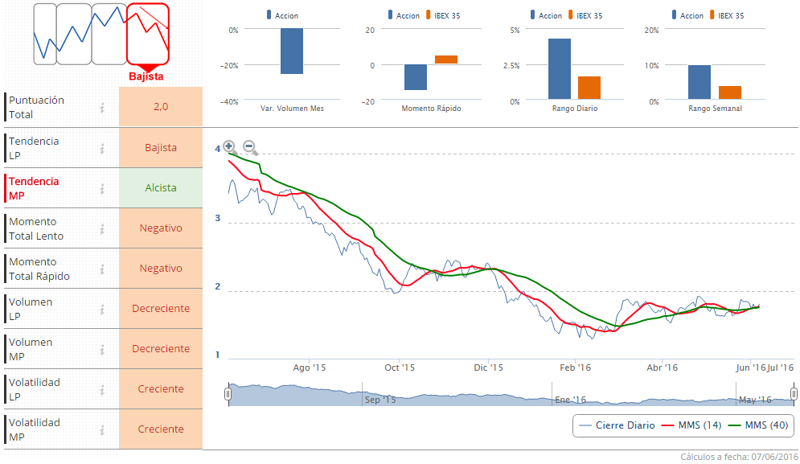Click Creciente value for Volatilidad LP
Screen dimensions: 800x464
pyautogui.click(x=161, y=389)
